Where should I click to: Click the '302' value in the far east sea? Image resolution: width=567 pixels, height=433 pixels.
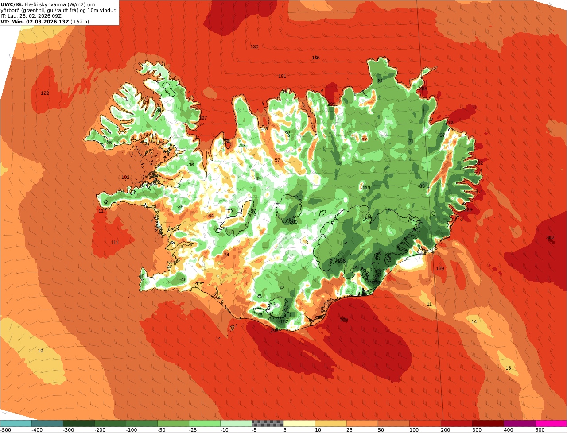point(550,238)
